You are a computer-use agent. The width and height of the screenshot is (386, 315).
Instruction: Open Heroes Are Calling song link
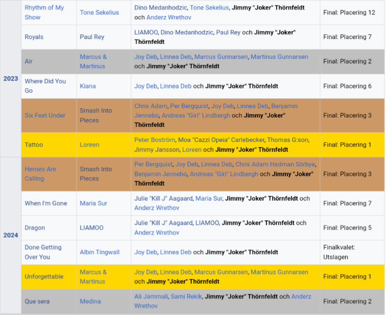[40, 174]
